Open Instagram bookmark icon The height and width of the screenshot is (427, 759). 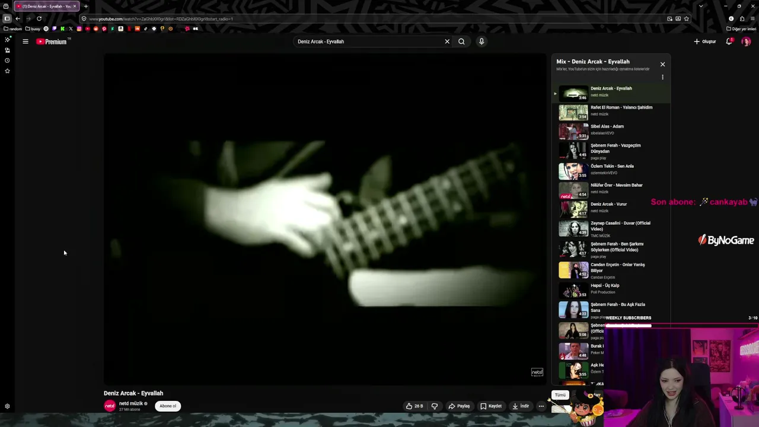click(x=79, y=28)
